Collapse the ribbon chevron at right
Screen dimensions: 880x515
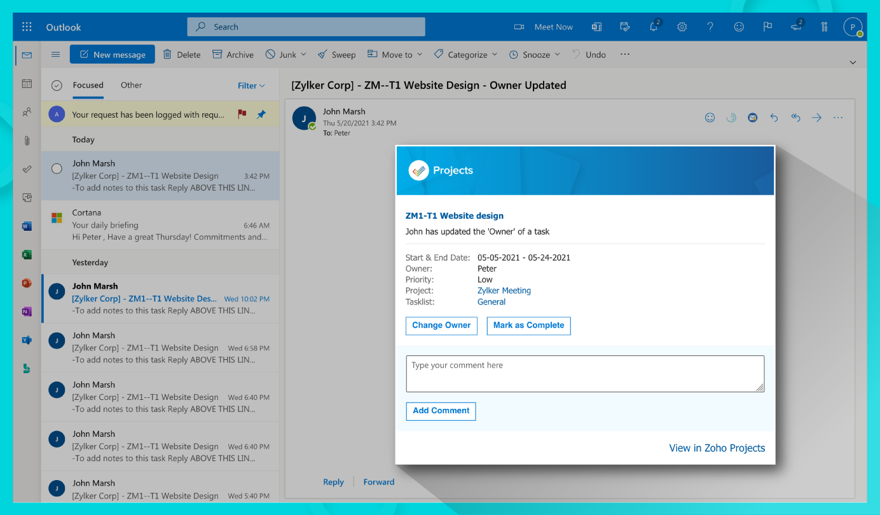853,62
